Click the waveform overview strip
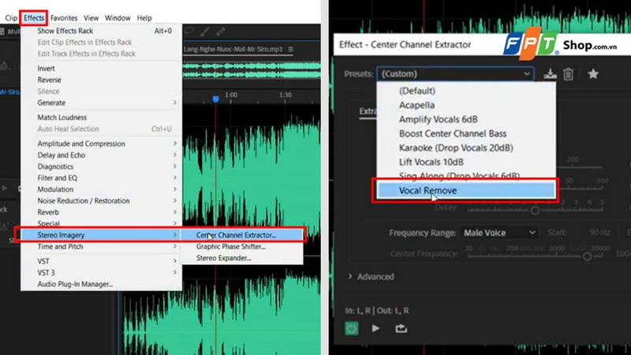The height and width of the screenshot is (355, 631). coord(252,69)
